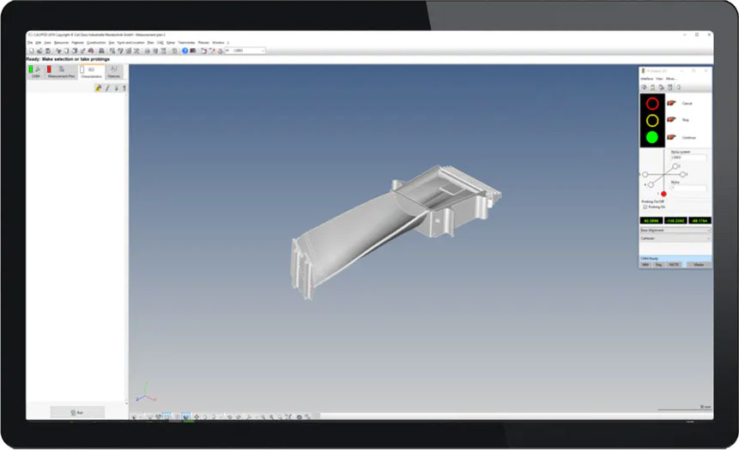The image size is (739, 450).
Task: Click the first green coordinate readout
Action: pyautogui.click(x=651, y=221)
